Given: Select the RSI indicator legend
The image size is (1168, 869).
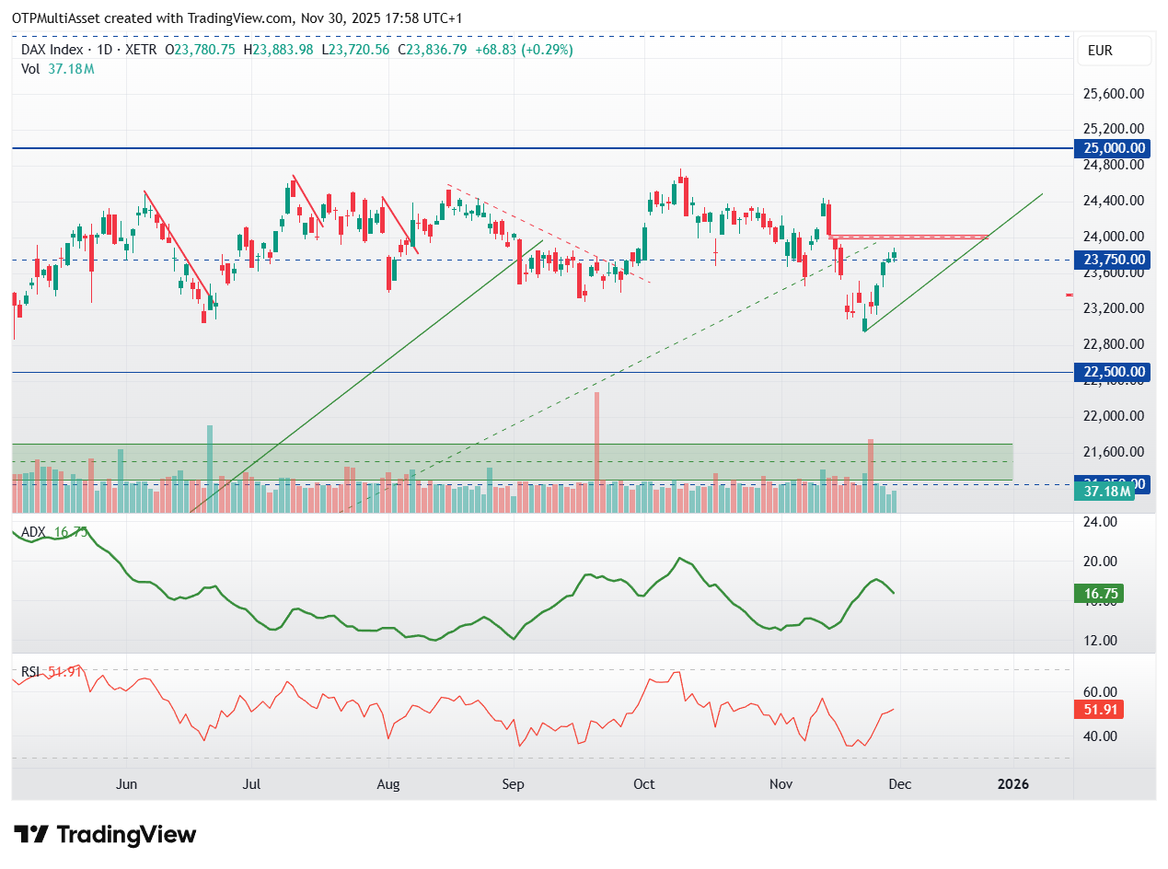Looking at the screenshot, I should click(30, 673).
